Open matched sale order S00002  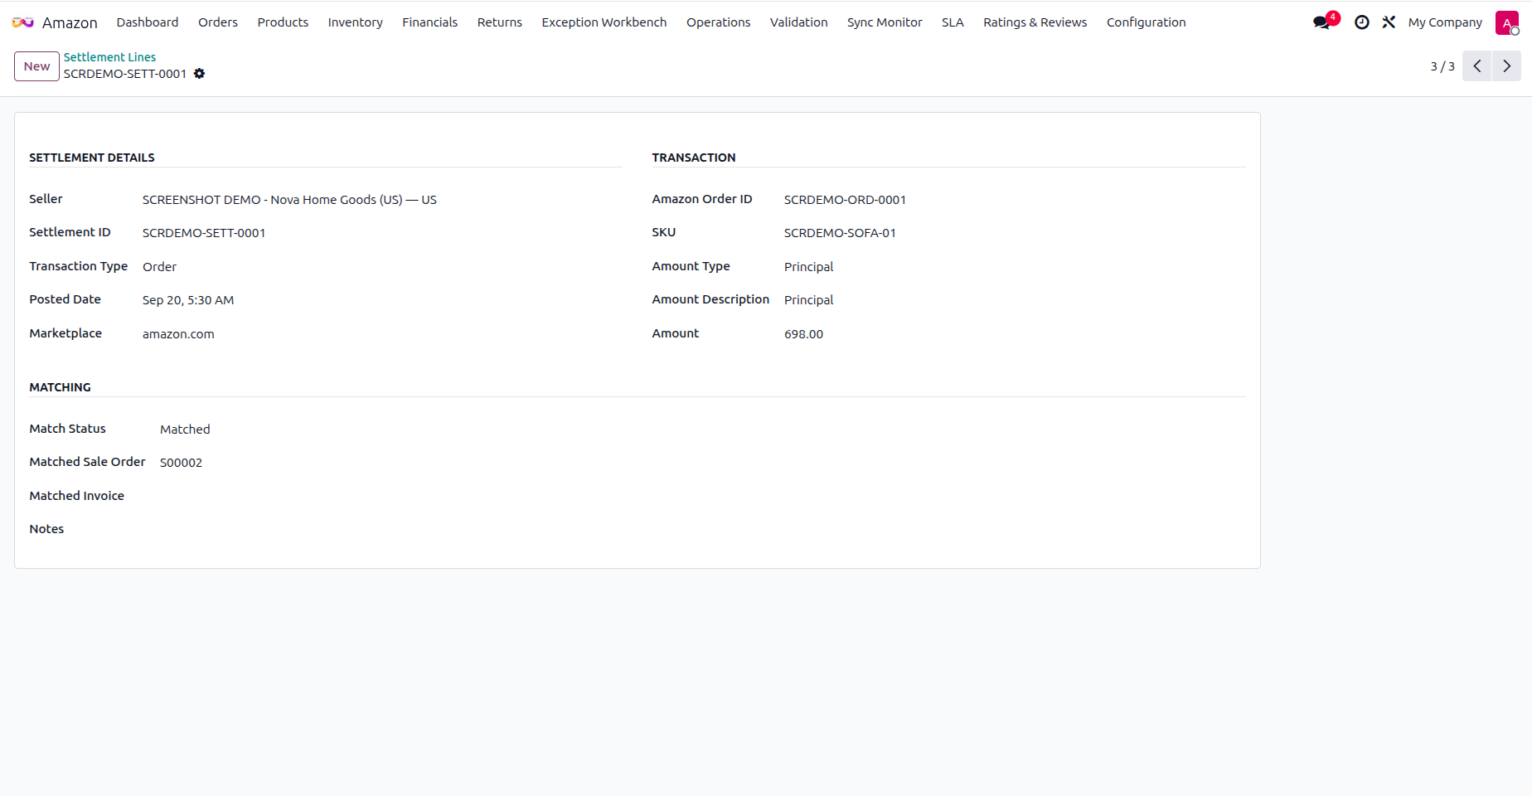181,463
